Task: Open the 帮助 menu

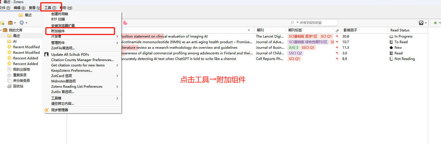Action: point(66,8)
